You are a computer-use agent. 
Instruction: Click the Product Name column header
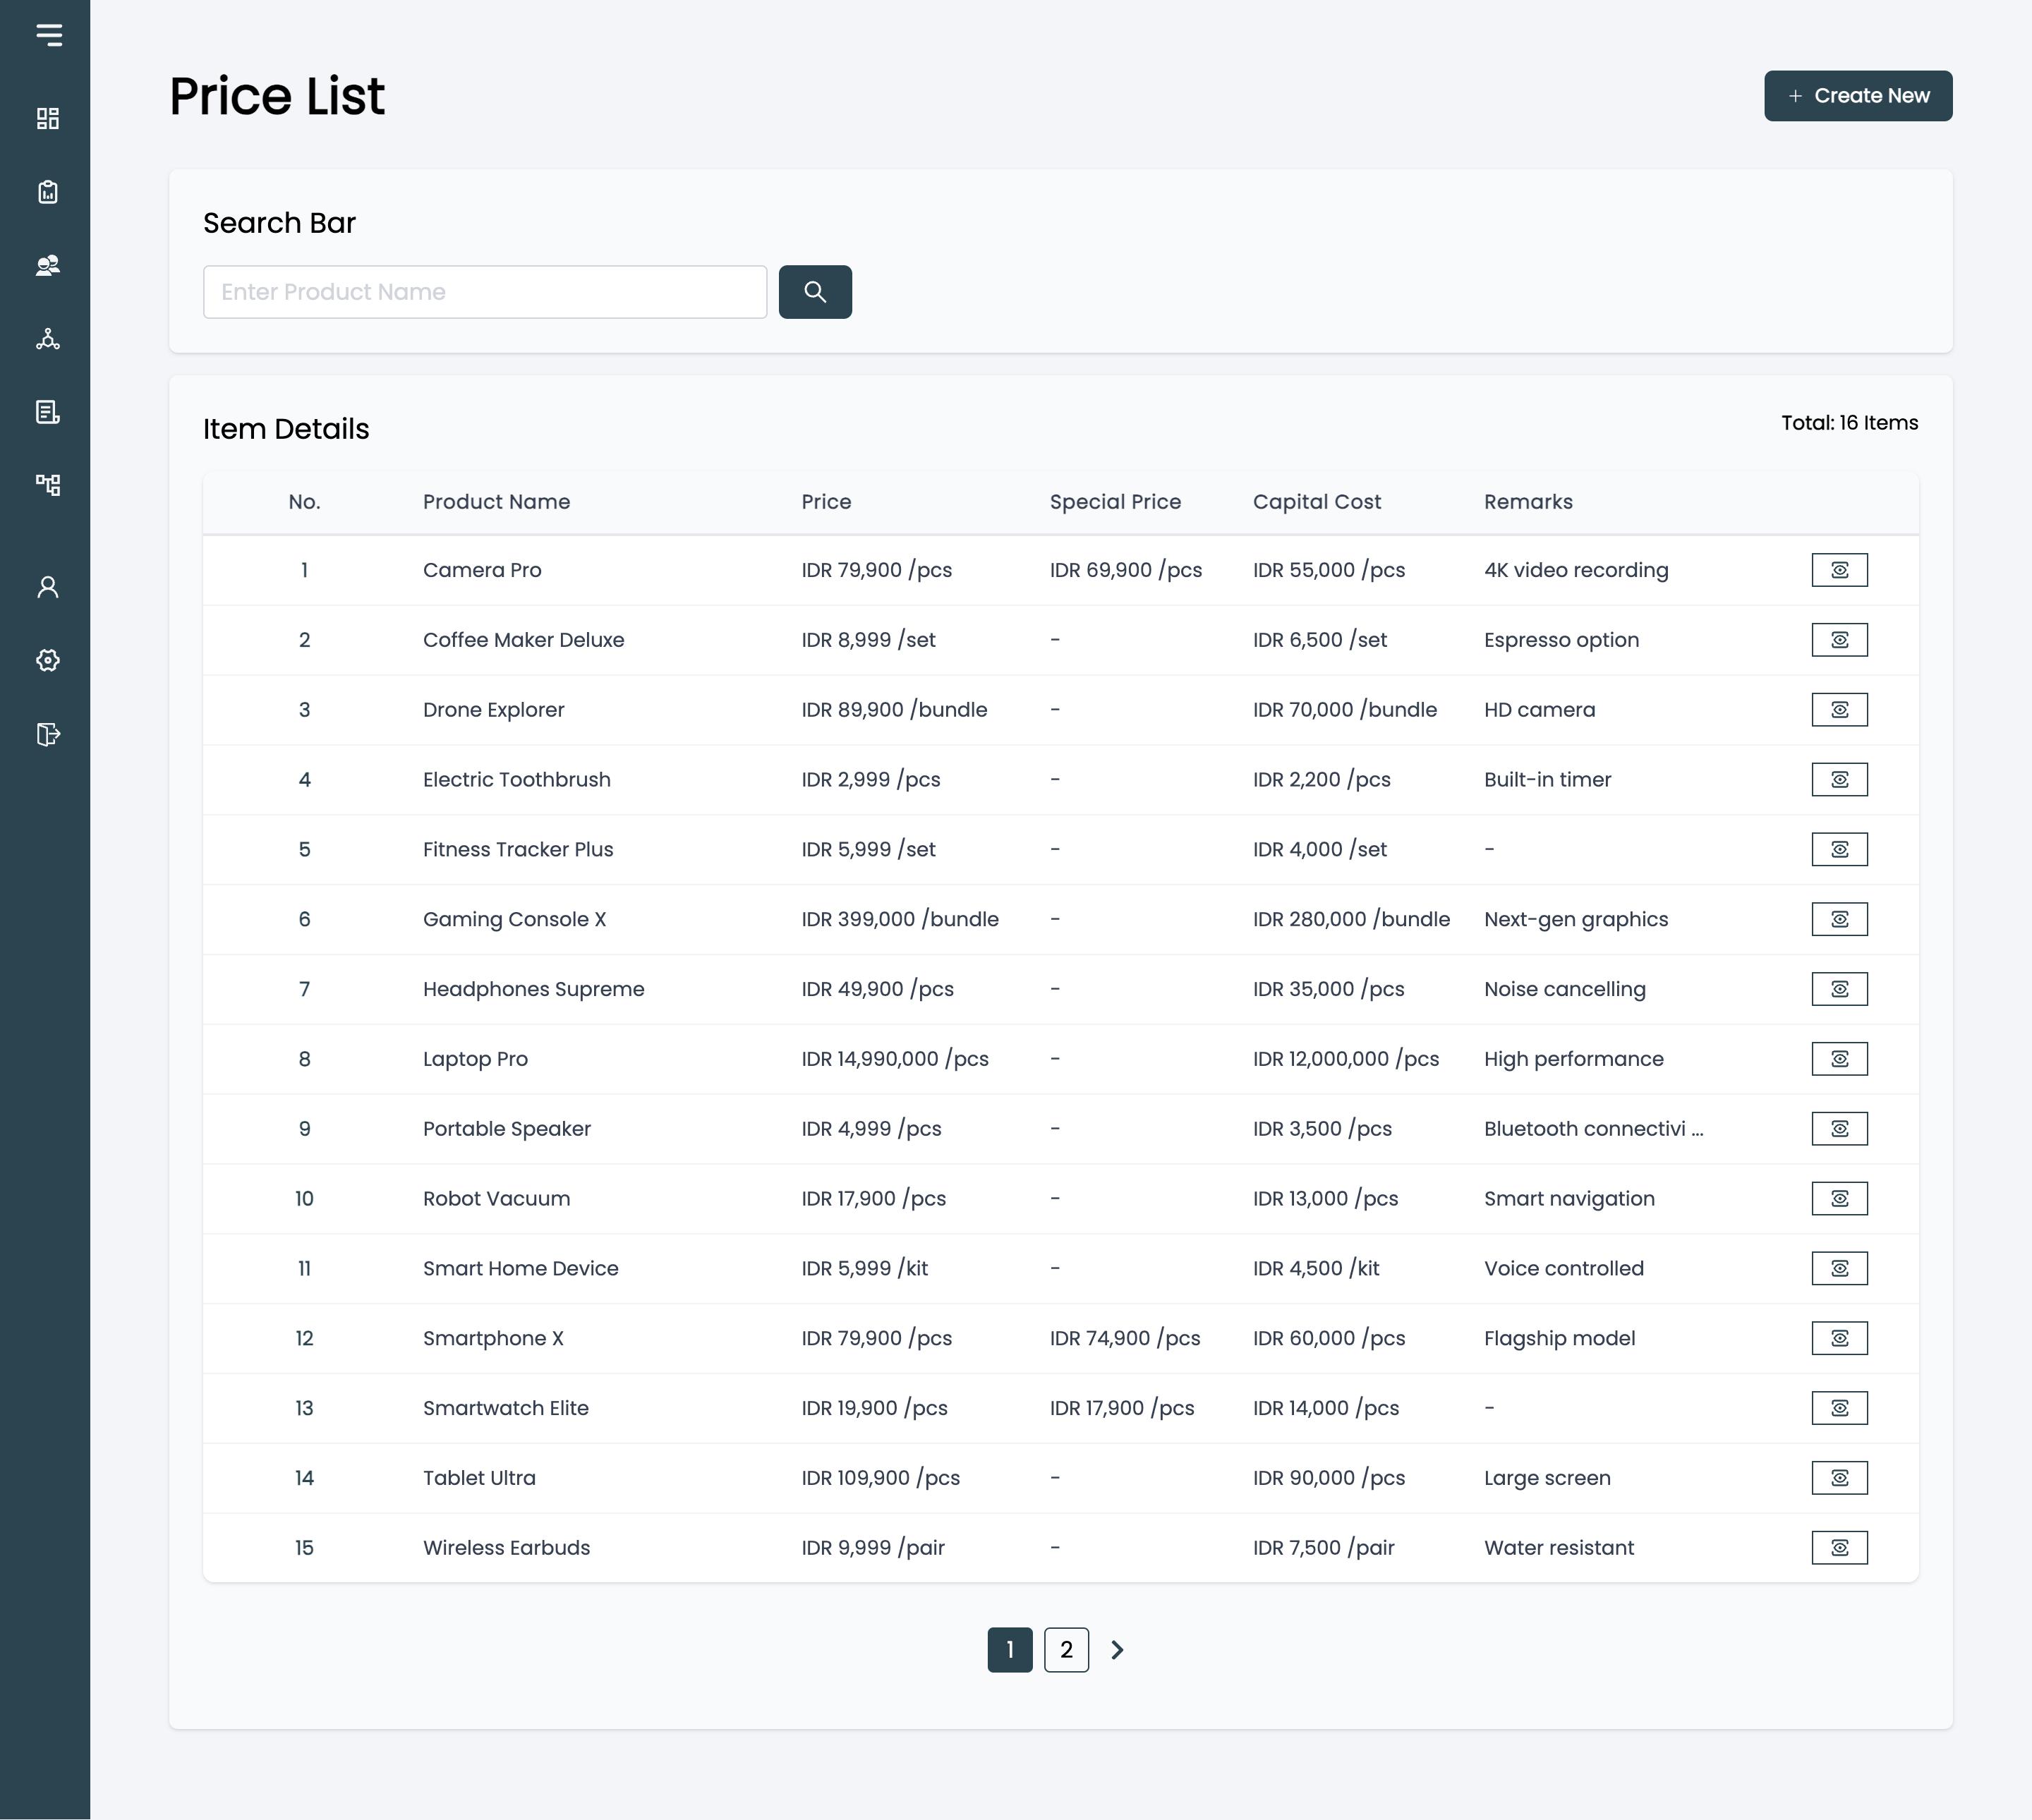(x=496, y=502)
